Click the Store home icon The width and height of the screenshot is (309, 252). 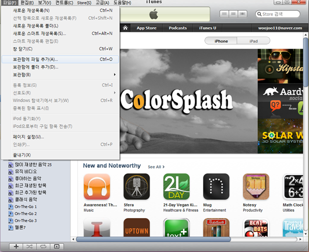tap(125, 28)
